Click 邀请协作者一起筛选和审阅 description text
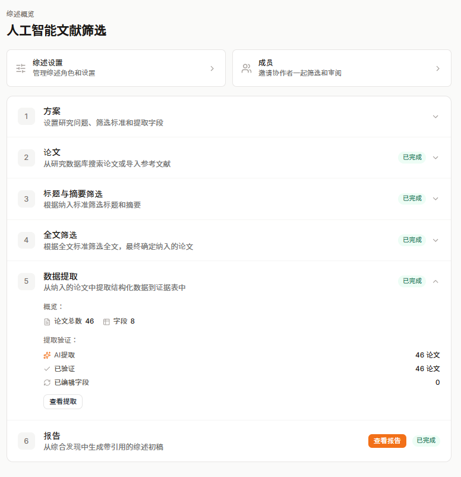The height and width of the screenshot is (477, 461). point(300,73)
